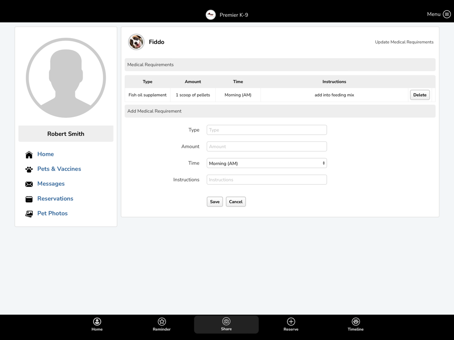Open Pets & Vaccines sidebar link
454x340 pixels.
59,169
